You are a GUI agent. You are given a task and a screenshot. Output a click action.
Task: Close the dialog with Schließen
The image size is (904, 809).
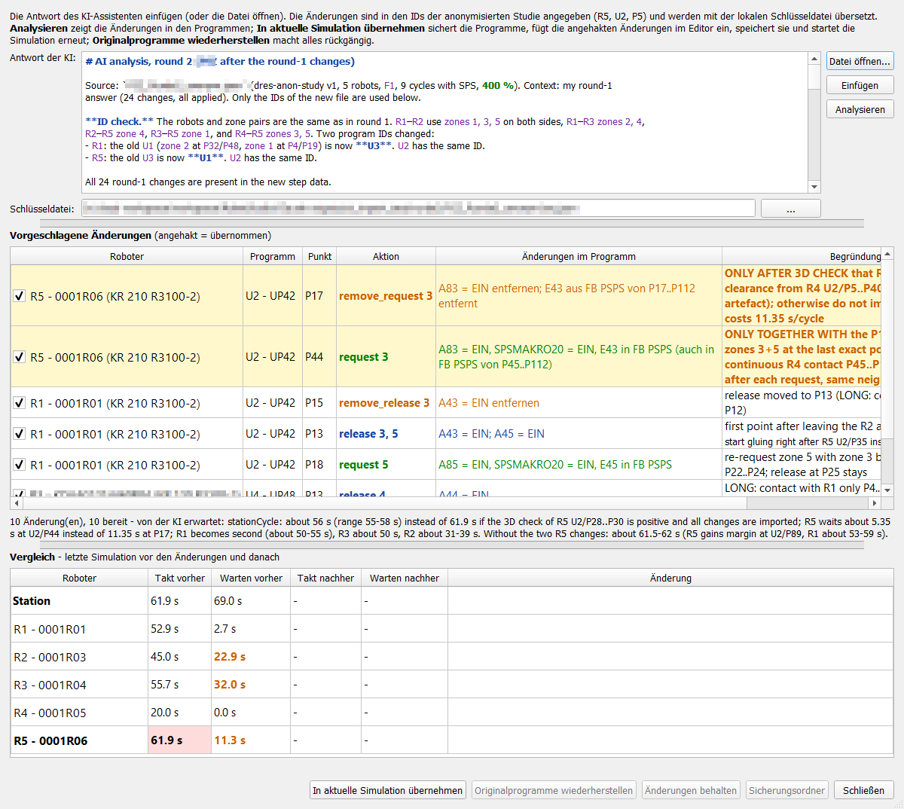(863, 790)
